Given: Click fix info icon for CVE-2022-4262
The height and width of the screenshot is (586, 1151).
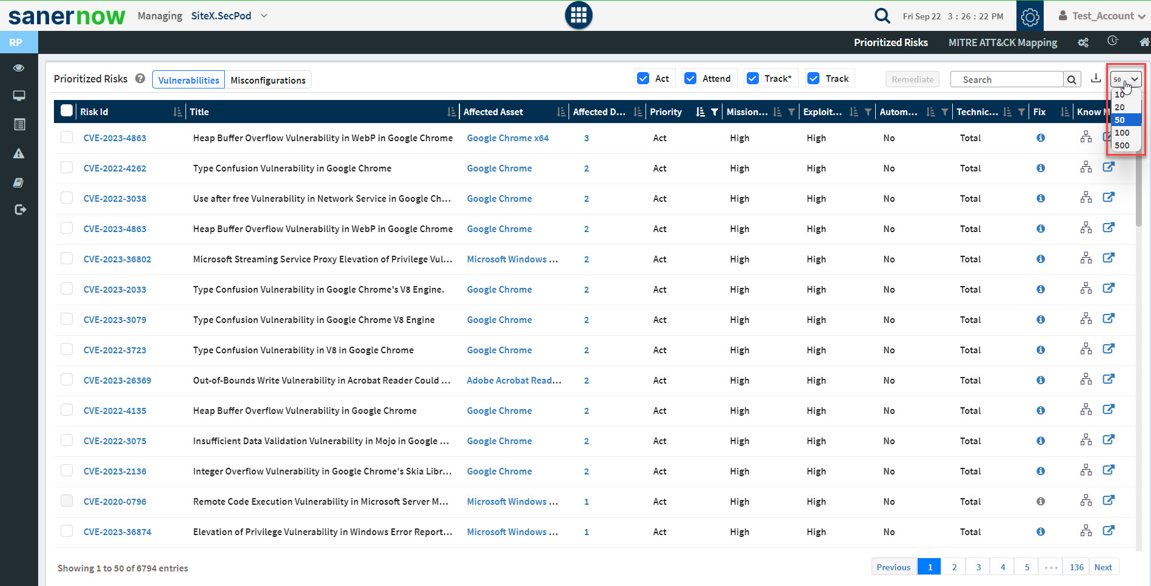Looking at the screenshot, I should (1041, 168).
